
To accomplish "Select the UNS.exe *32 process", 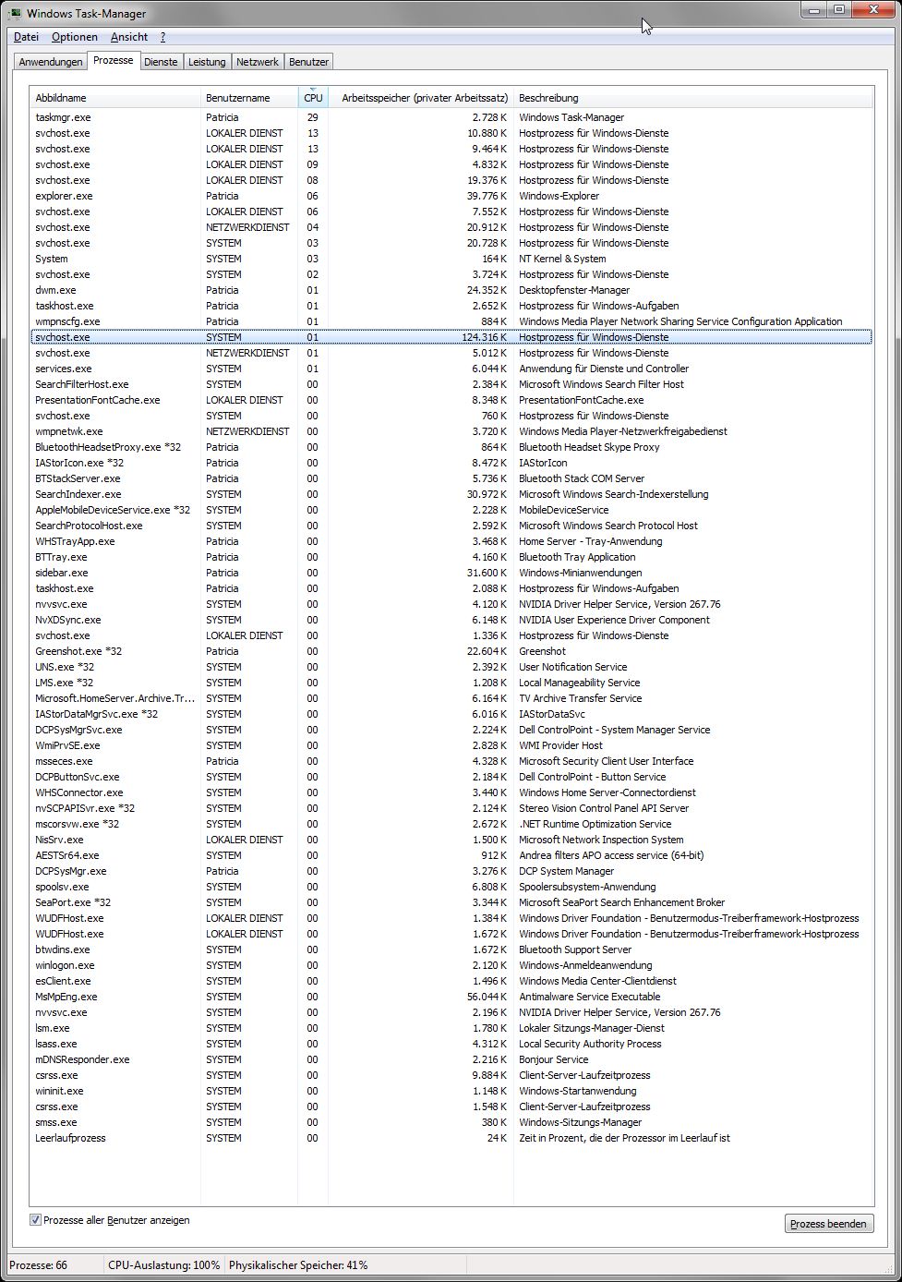I will tap(451, 667).
